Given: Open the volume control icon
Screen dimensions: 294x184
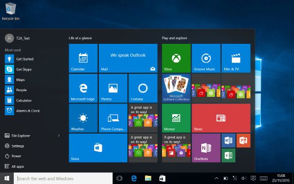Looking at the screenshot, I should pos(244,178).
